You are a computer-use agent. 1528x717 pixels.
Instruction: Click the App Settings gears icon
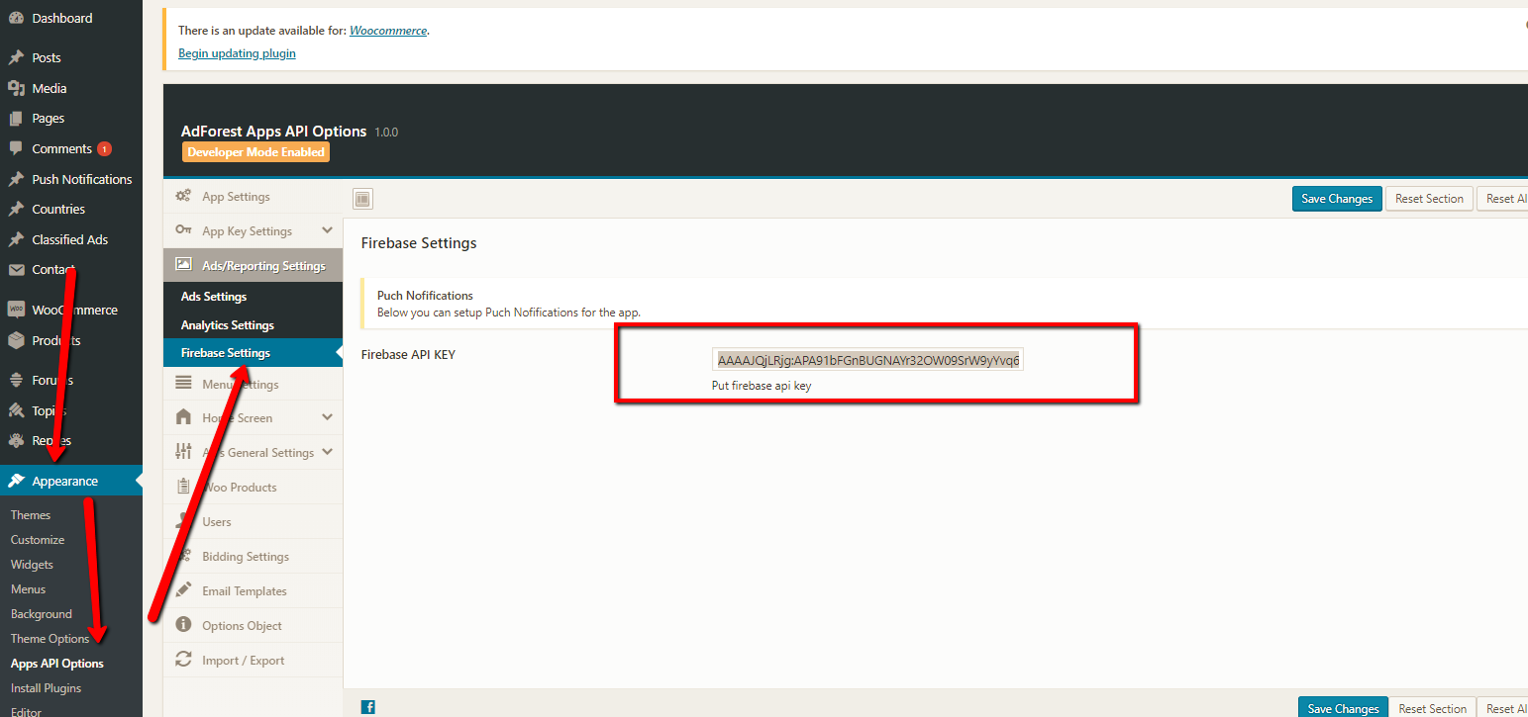(183, 196)
